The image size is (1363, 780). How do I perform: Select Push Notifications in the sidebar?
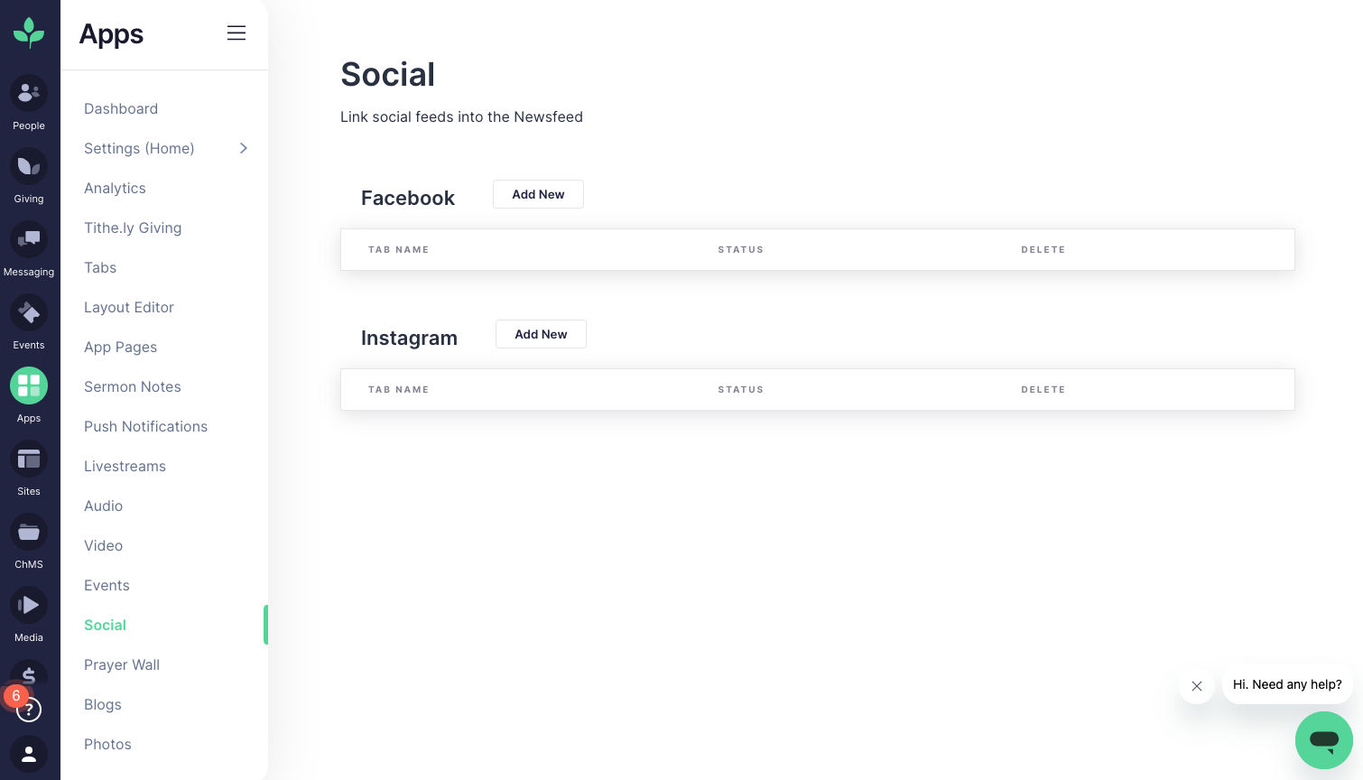click(x=145, y=426)
